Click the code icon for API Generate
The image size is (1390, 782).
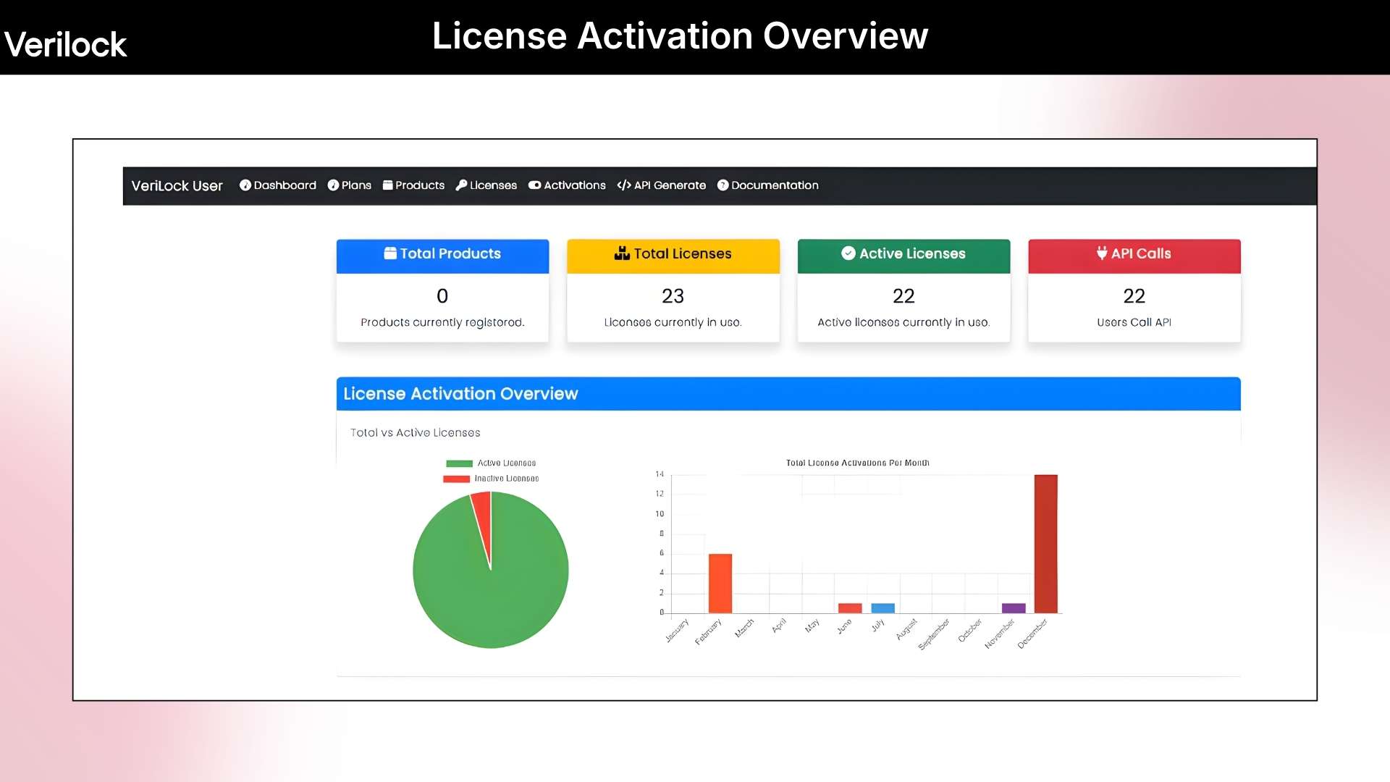[x=623, y=185]
